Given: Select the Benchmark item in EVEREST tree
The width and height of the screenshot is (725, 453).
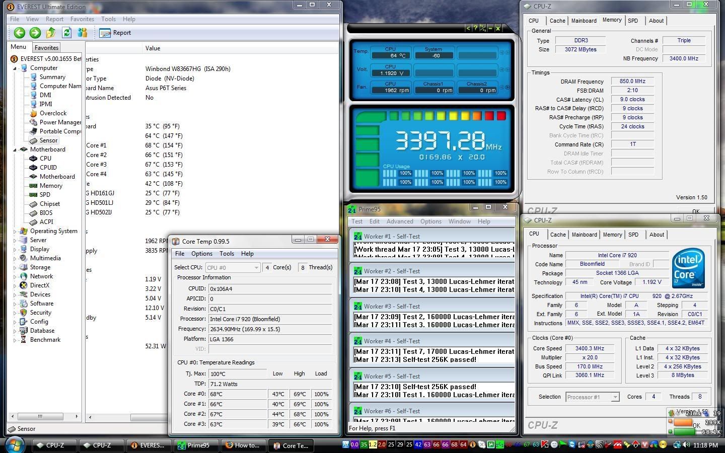Looking at the screenshot, I should point(45,340).
